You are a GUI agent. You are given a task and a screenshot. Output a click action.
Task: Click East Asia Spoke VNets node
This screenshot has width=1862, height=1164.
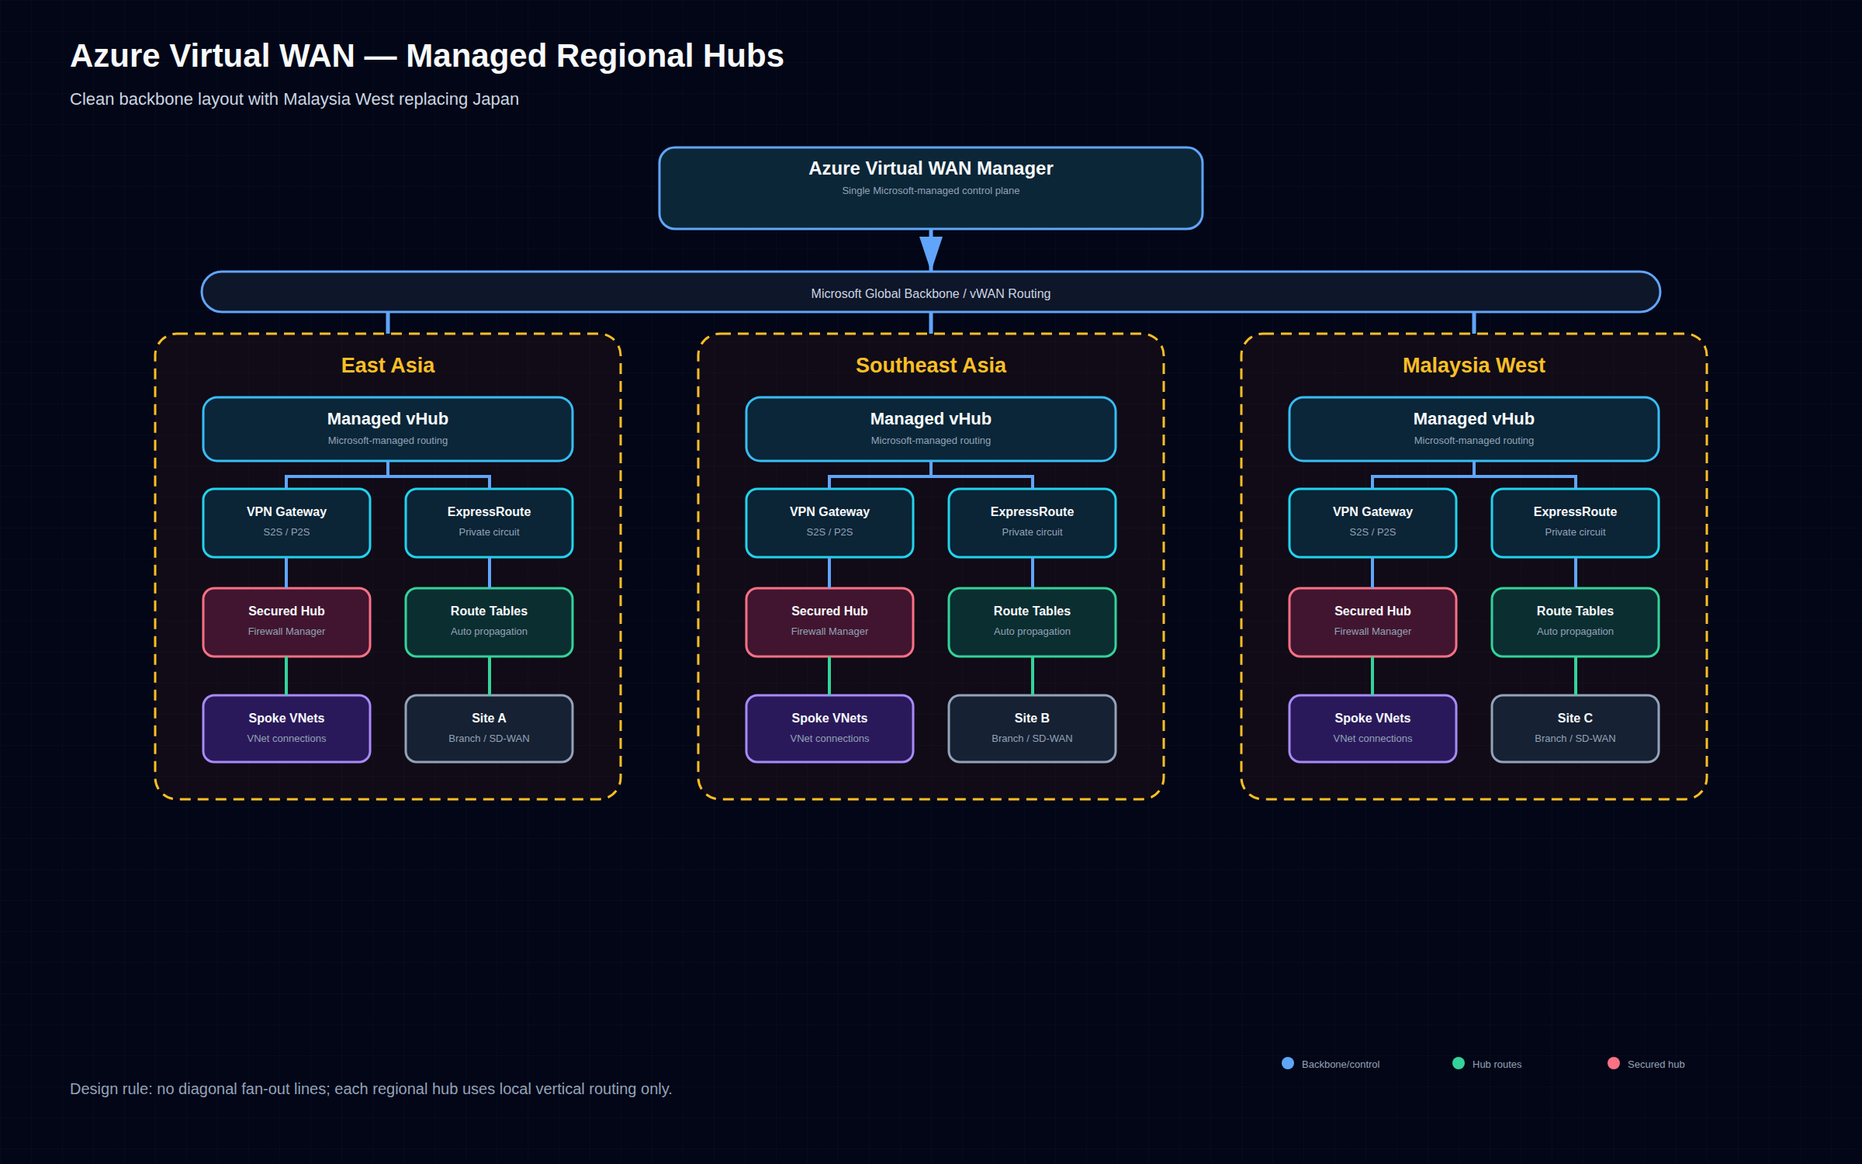tap(286, 728)
